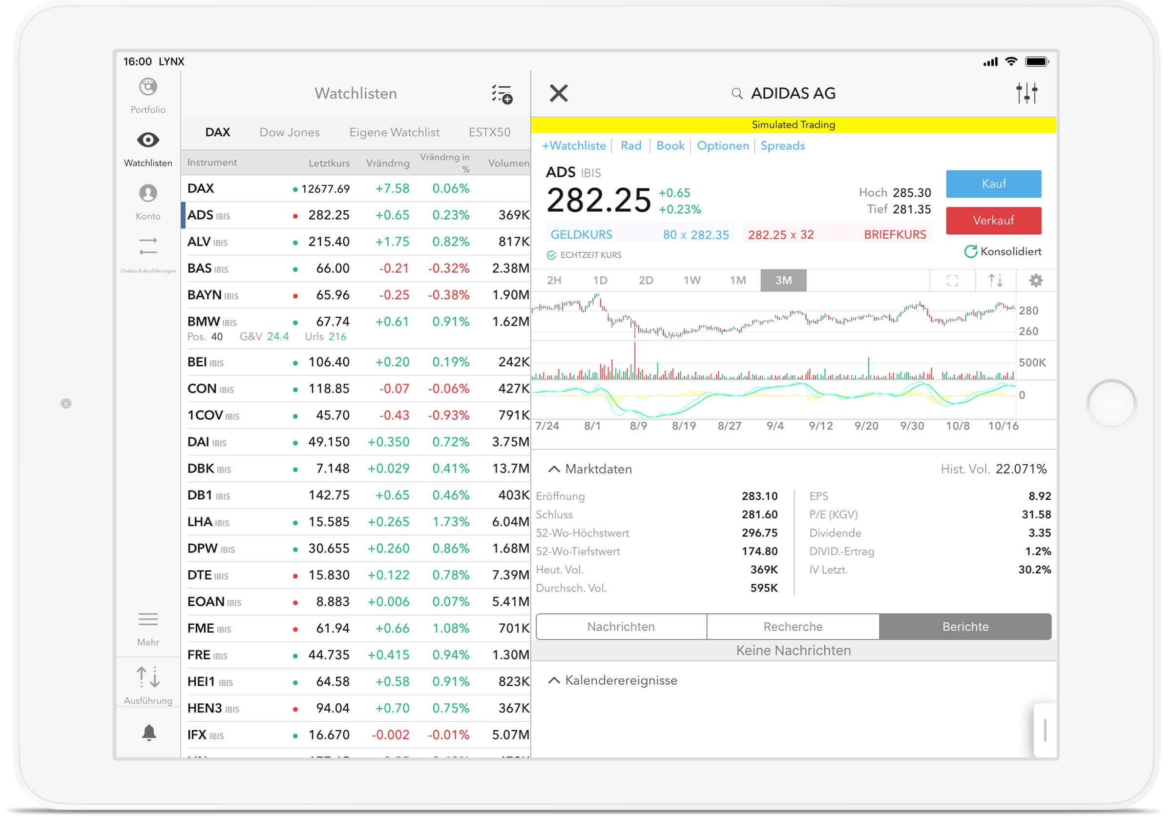
Task: Select the EOAN watchlist row
Action: pyautogui.click(x=356, y=602)
